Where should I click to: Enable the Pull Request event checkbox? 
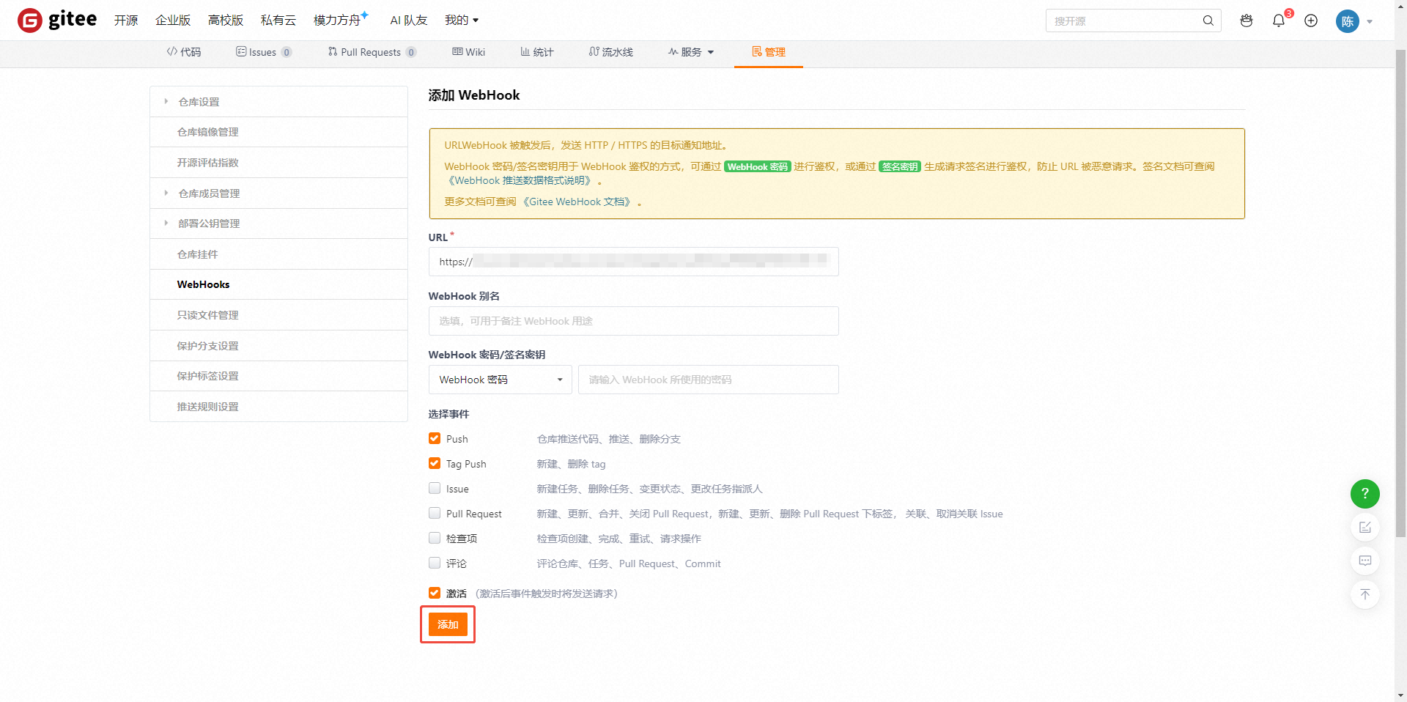pos(435,513)
